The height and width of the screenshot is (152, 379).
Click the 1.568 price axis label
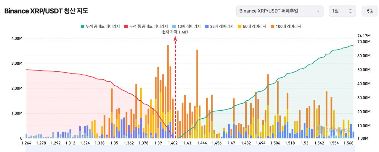(x=349, y=143)
